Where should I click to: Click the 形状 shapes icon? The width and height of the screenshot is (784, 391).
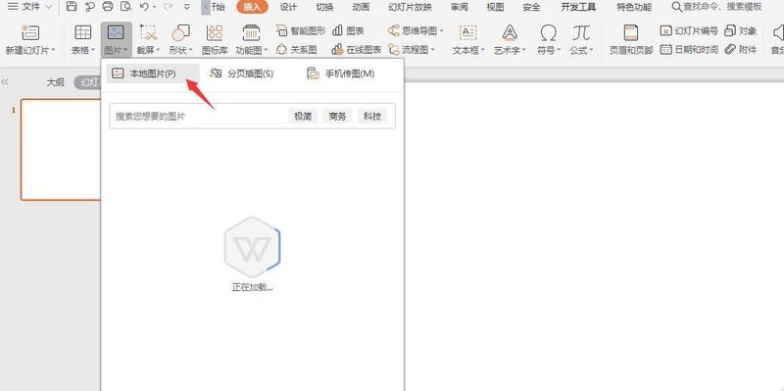(180, 33)
